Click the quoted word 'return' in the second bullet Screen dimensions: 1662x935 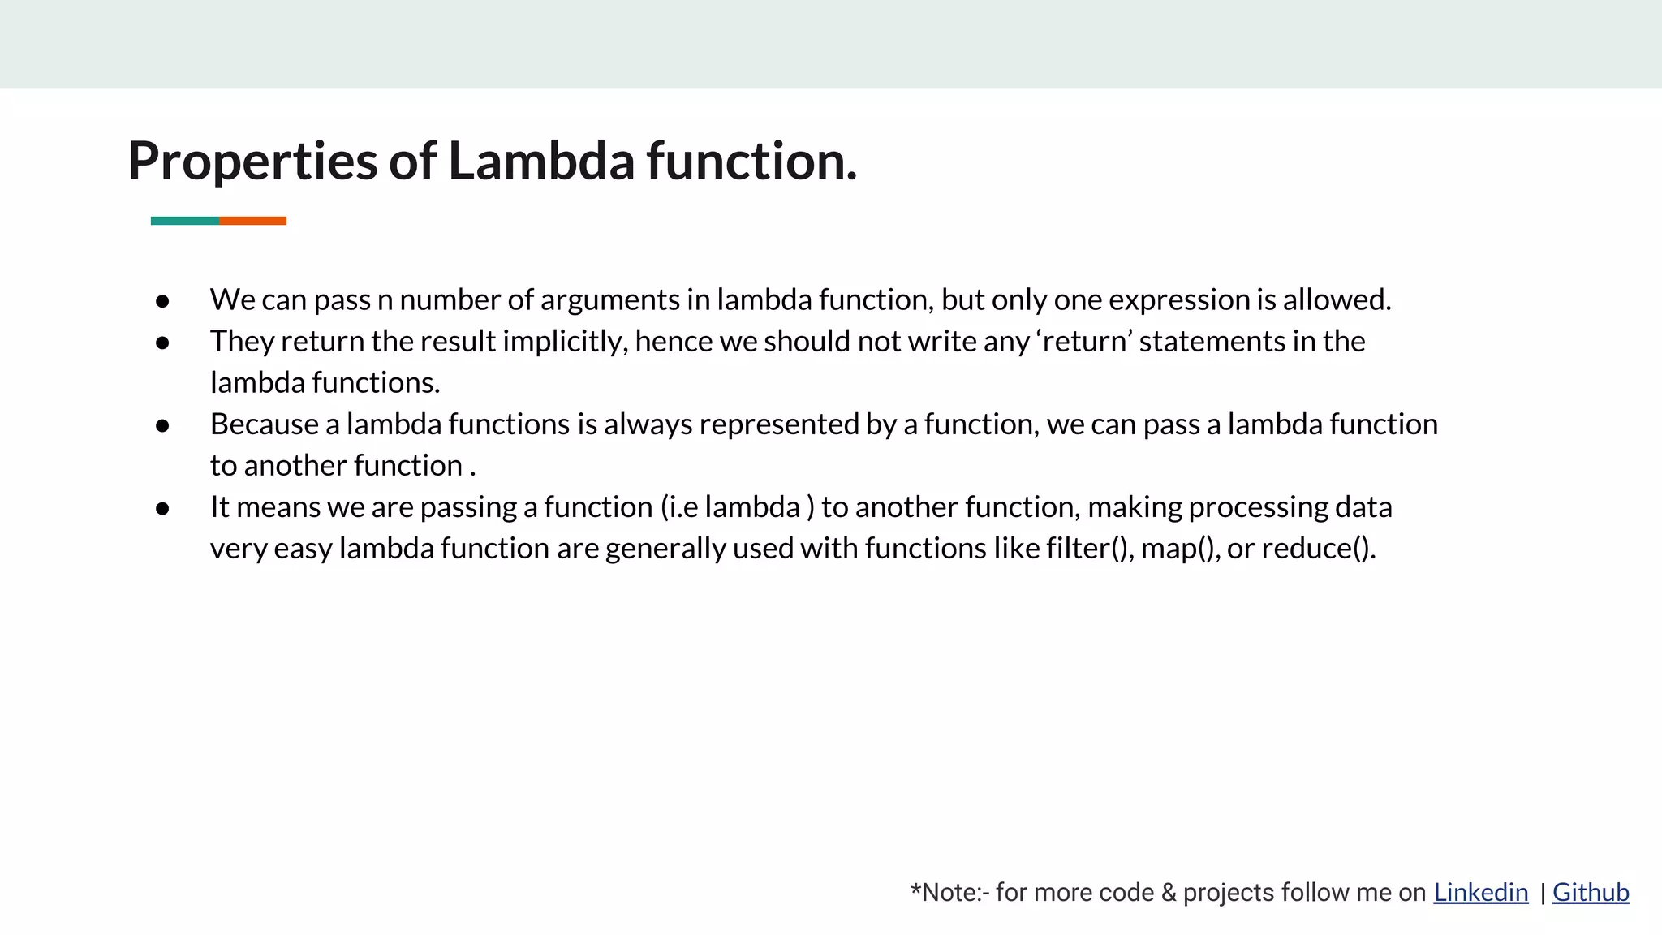point(1084,342)
